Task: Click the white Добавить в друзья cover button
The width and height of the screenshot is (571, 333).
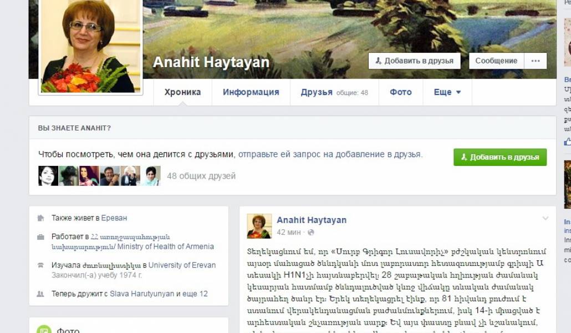Action: 415,61
